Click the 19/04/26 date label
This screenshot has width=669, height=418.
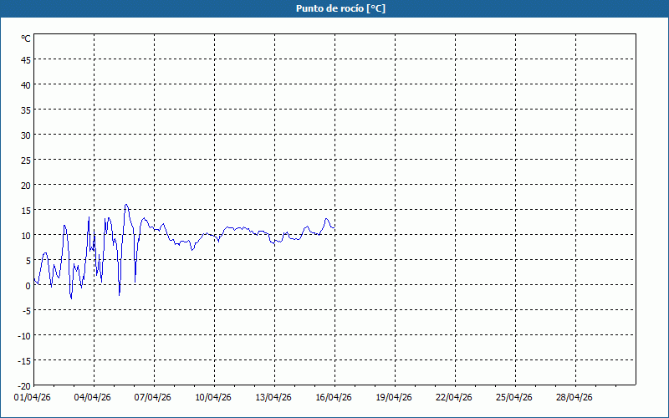394,398
